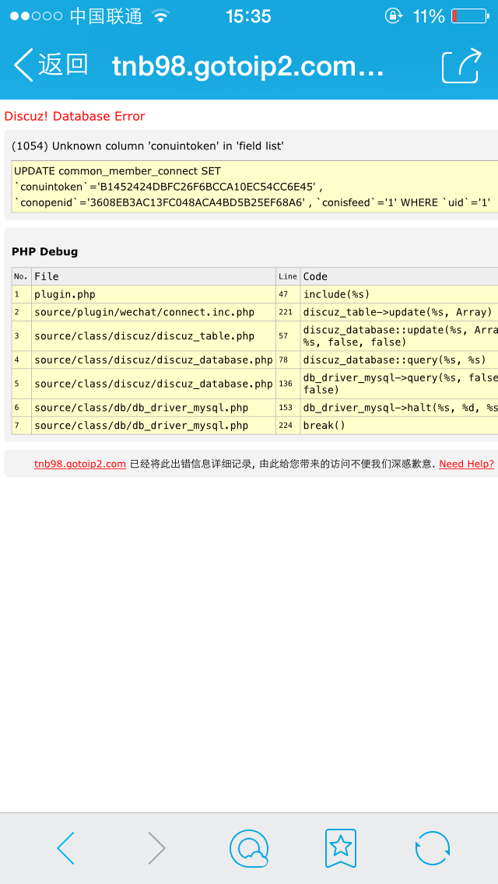Select the PHP Debug heading

[44, 251]
